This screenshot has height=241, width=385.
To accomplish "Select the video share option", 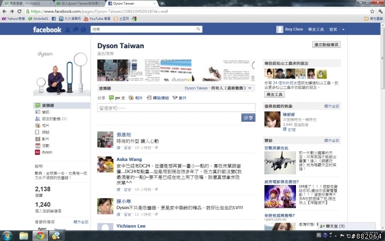I will coord(179,98).
